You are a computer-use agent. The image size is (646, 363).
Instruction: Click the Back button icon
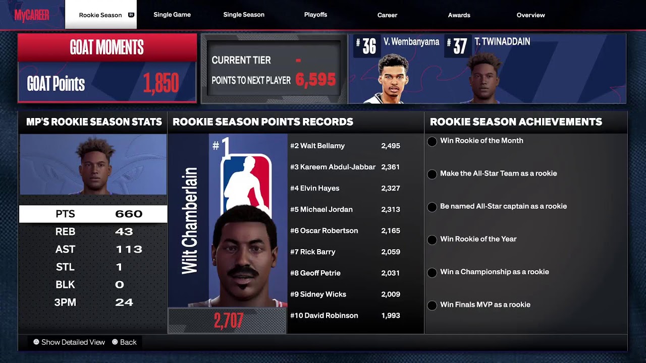pyautogui.click(x=115, y=342)
